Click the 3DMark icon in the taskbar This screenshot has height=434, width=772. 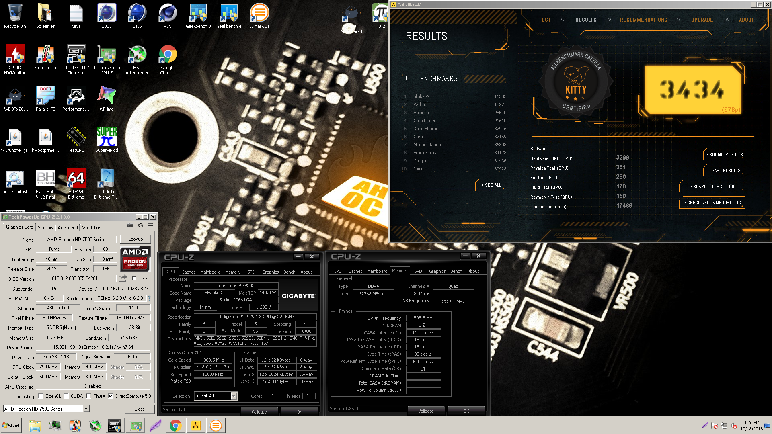[x=216, y=426]
